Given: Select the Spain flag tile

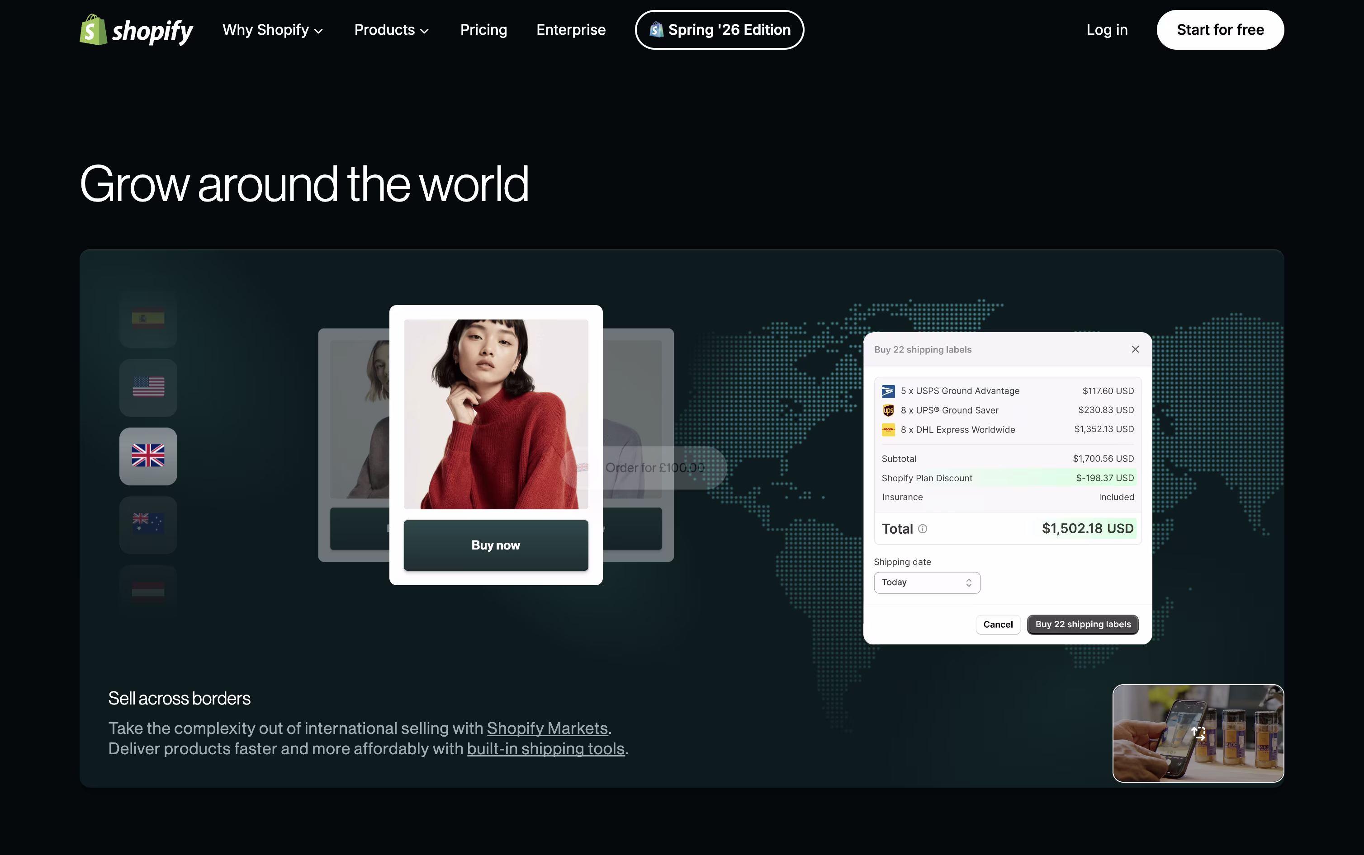Looking at the screenshot, I should (x=148, y=319).
